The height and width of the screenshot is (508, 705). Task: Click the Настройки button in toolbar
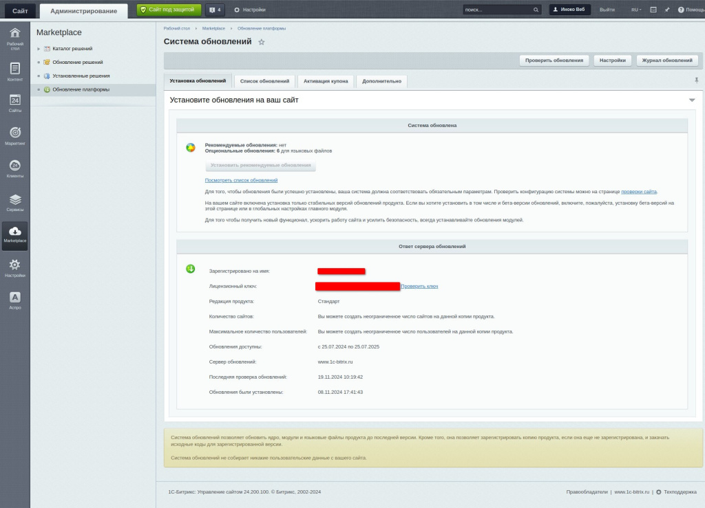tap(612, 60)
